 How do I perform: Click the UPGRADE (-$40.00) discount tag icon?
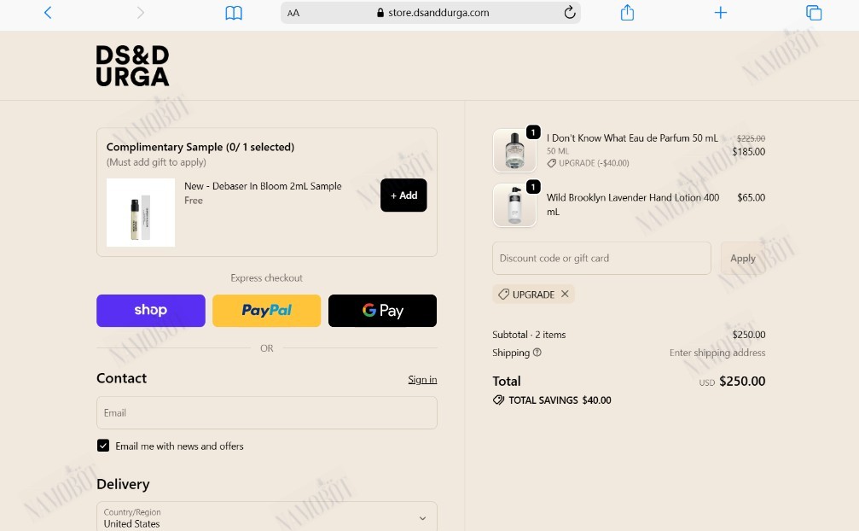552,163
